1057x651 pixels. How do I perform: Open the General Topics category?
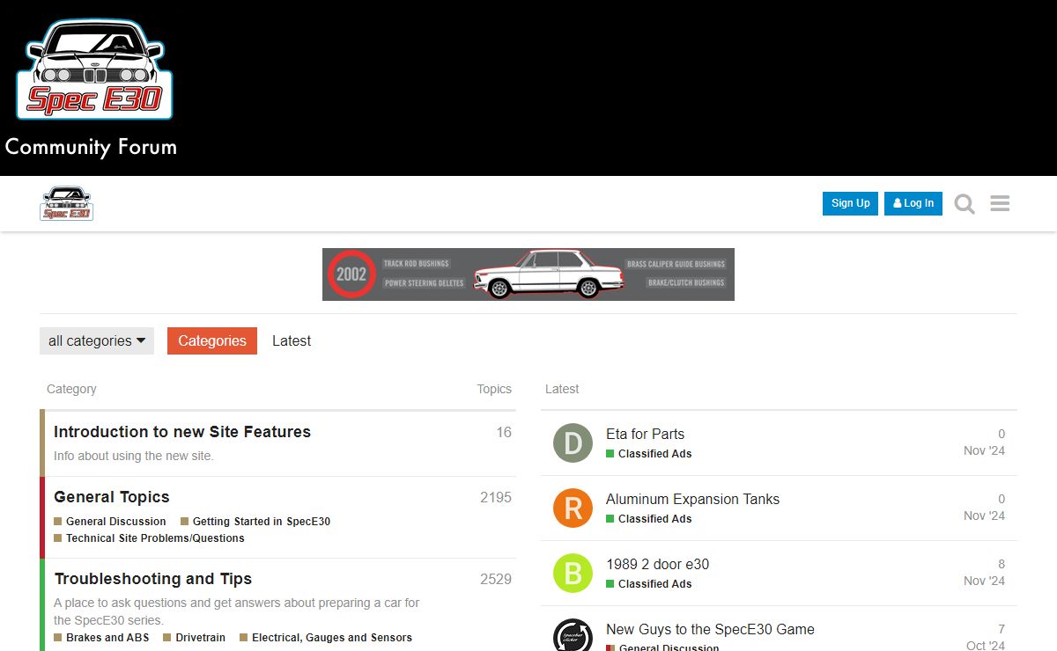pos(112,497)
